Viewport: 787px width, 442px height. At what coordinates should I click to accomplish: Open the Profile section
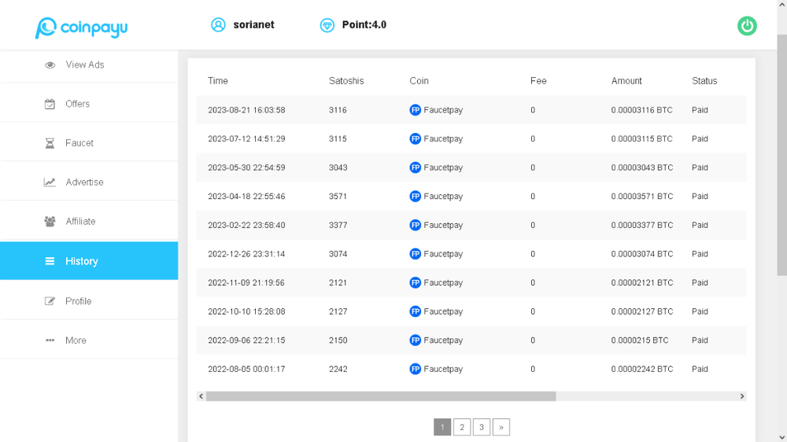click(x=78, y=301)
